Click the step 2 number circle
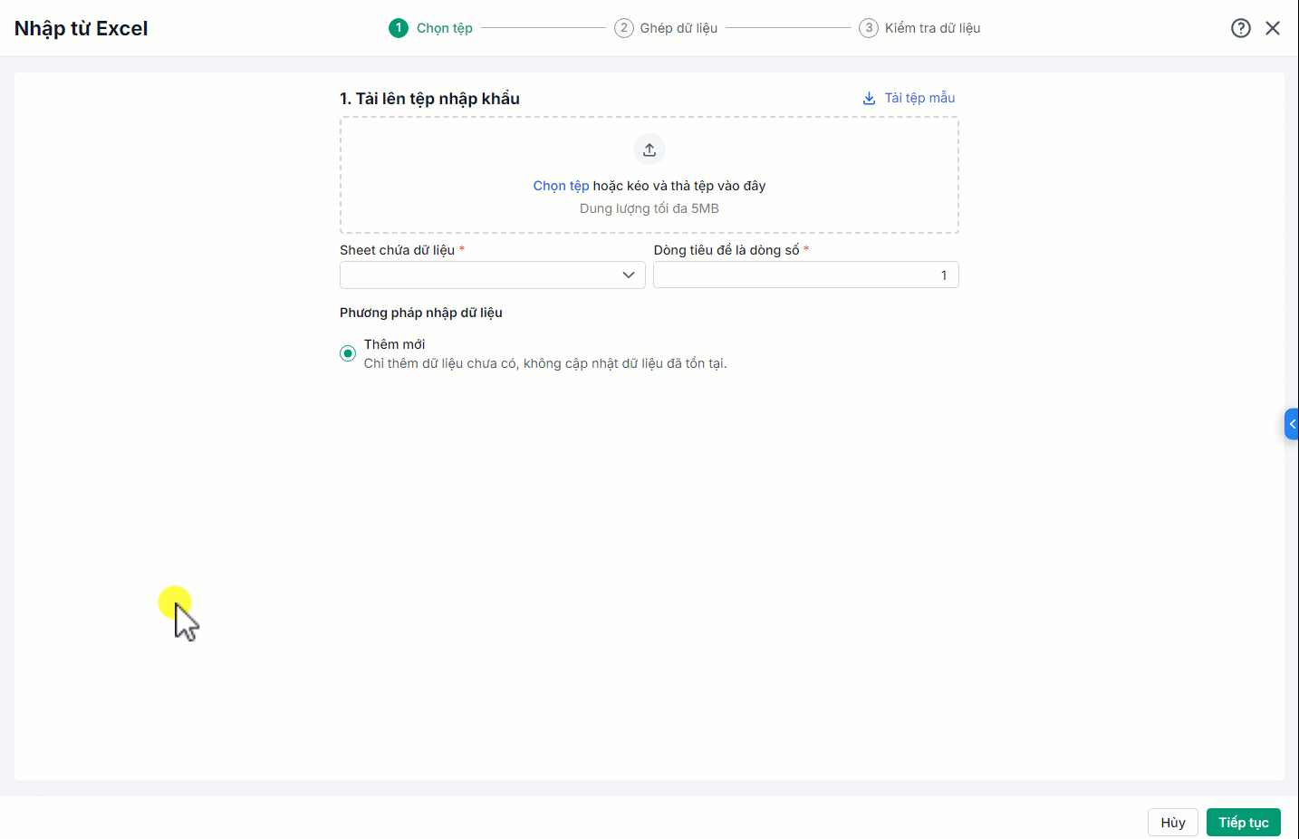The width and height of the screenshot is (1299, 839). (x=624, y=28)
